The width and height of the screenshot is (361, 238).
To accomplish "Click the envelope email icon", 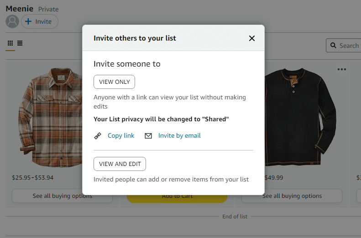I will (148, 136).
